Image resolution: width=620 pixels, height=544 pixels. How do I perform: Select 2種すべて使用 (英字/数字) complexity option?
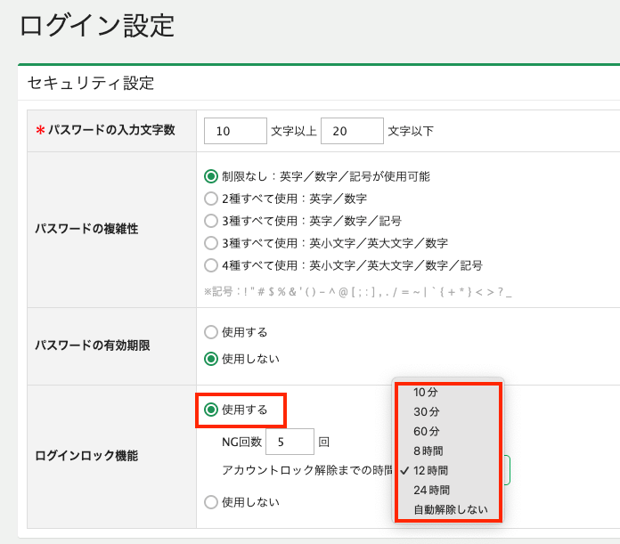[211, 198]
